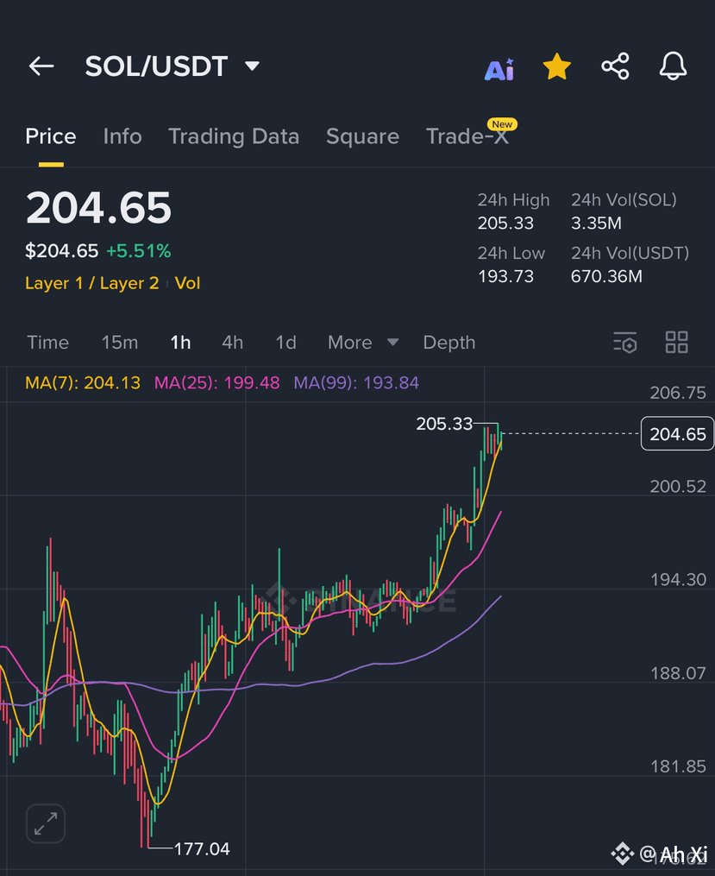The image size is (715, 876).
Task: Open price alert bell icon
Action: pyautogui.click(x=673, y=66)
